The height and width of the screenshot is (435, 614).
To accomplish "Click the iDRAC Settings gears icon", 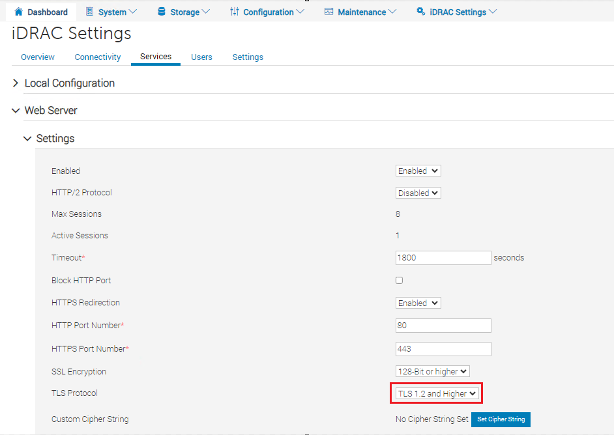I will click(x=421, y=12).
